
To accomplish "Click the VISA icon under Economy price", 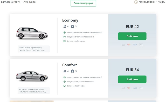I will click(135, 45).
